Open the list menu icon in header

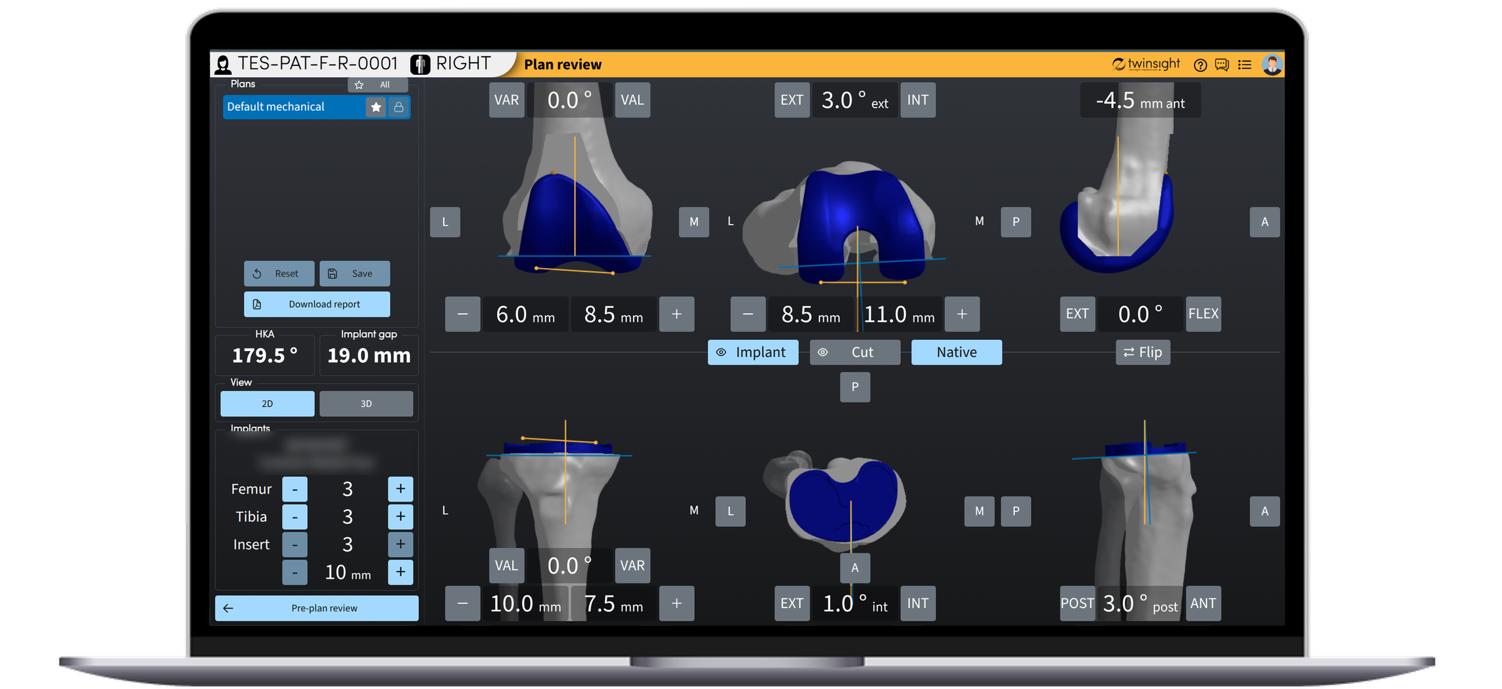click(x=1244, y=65)
